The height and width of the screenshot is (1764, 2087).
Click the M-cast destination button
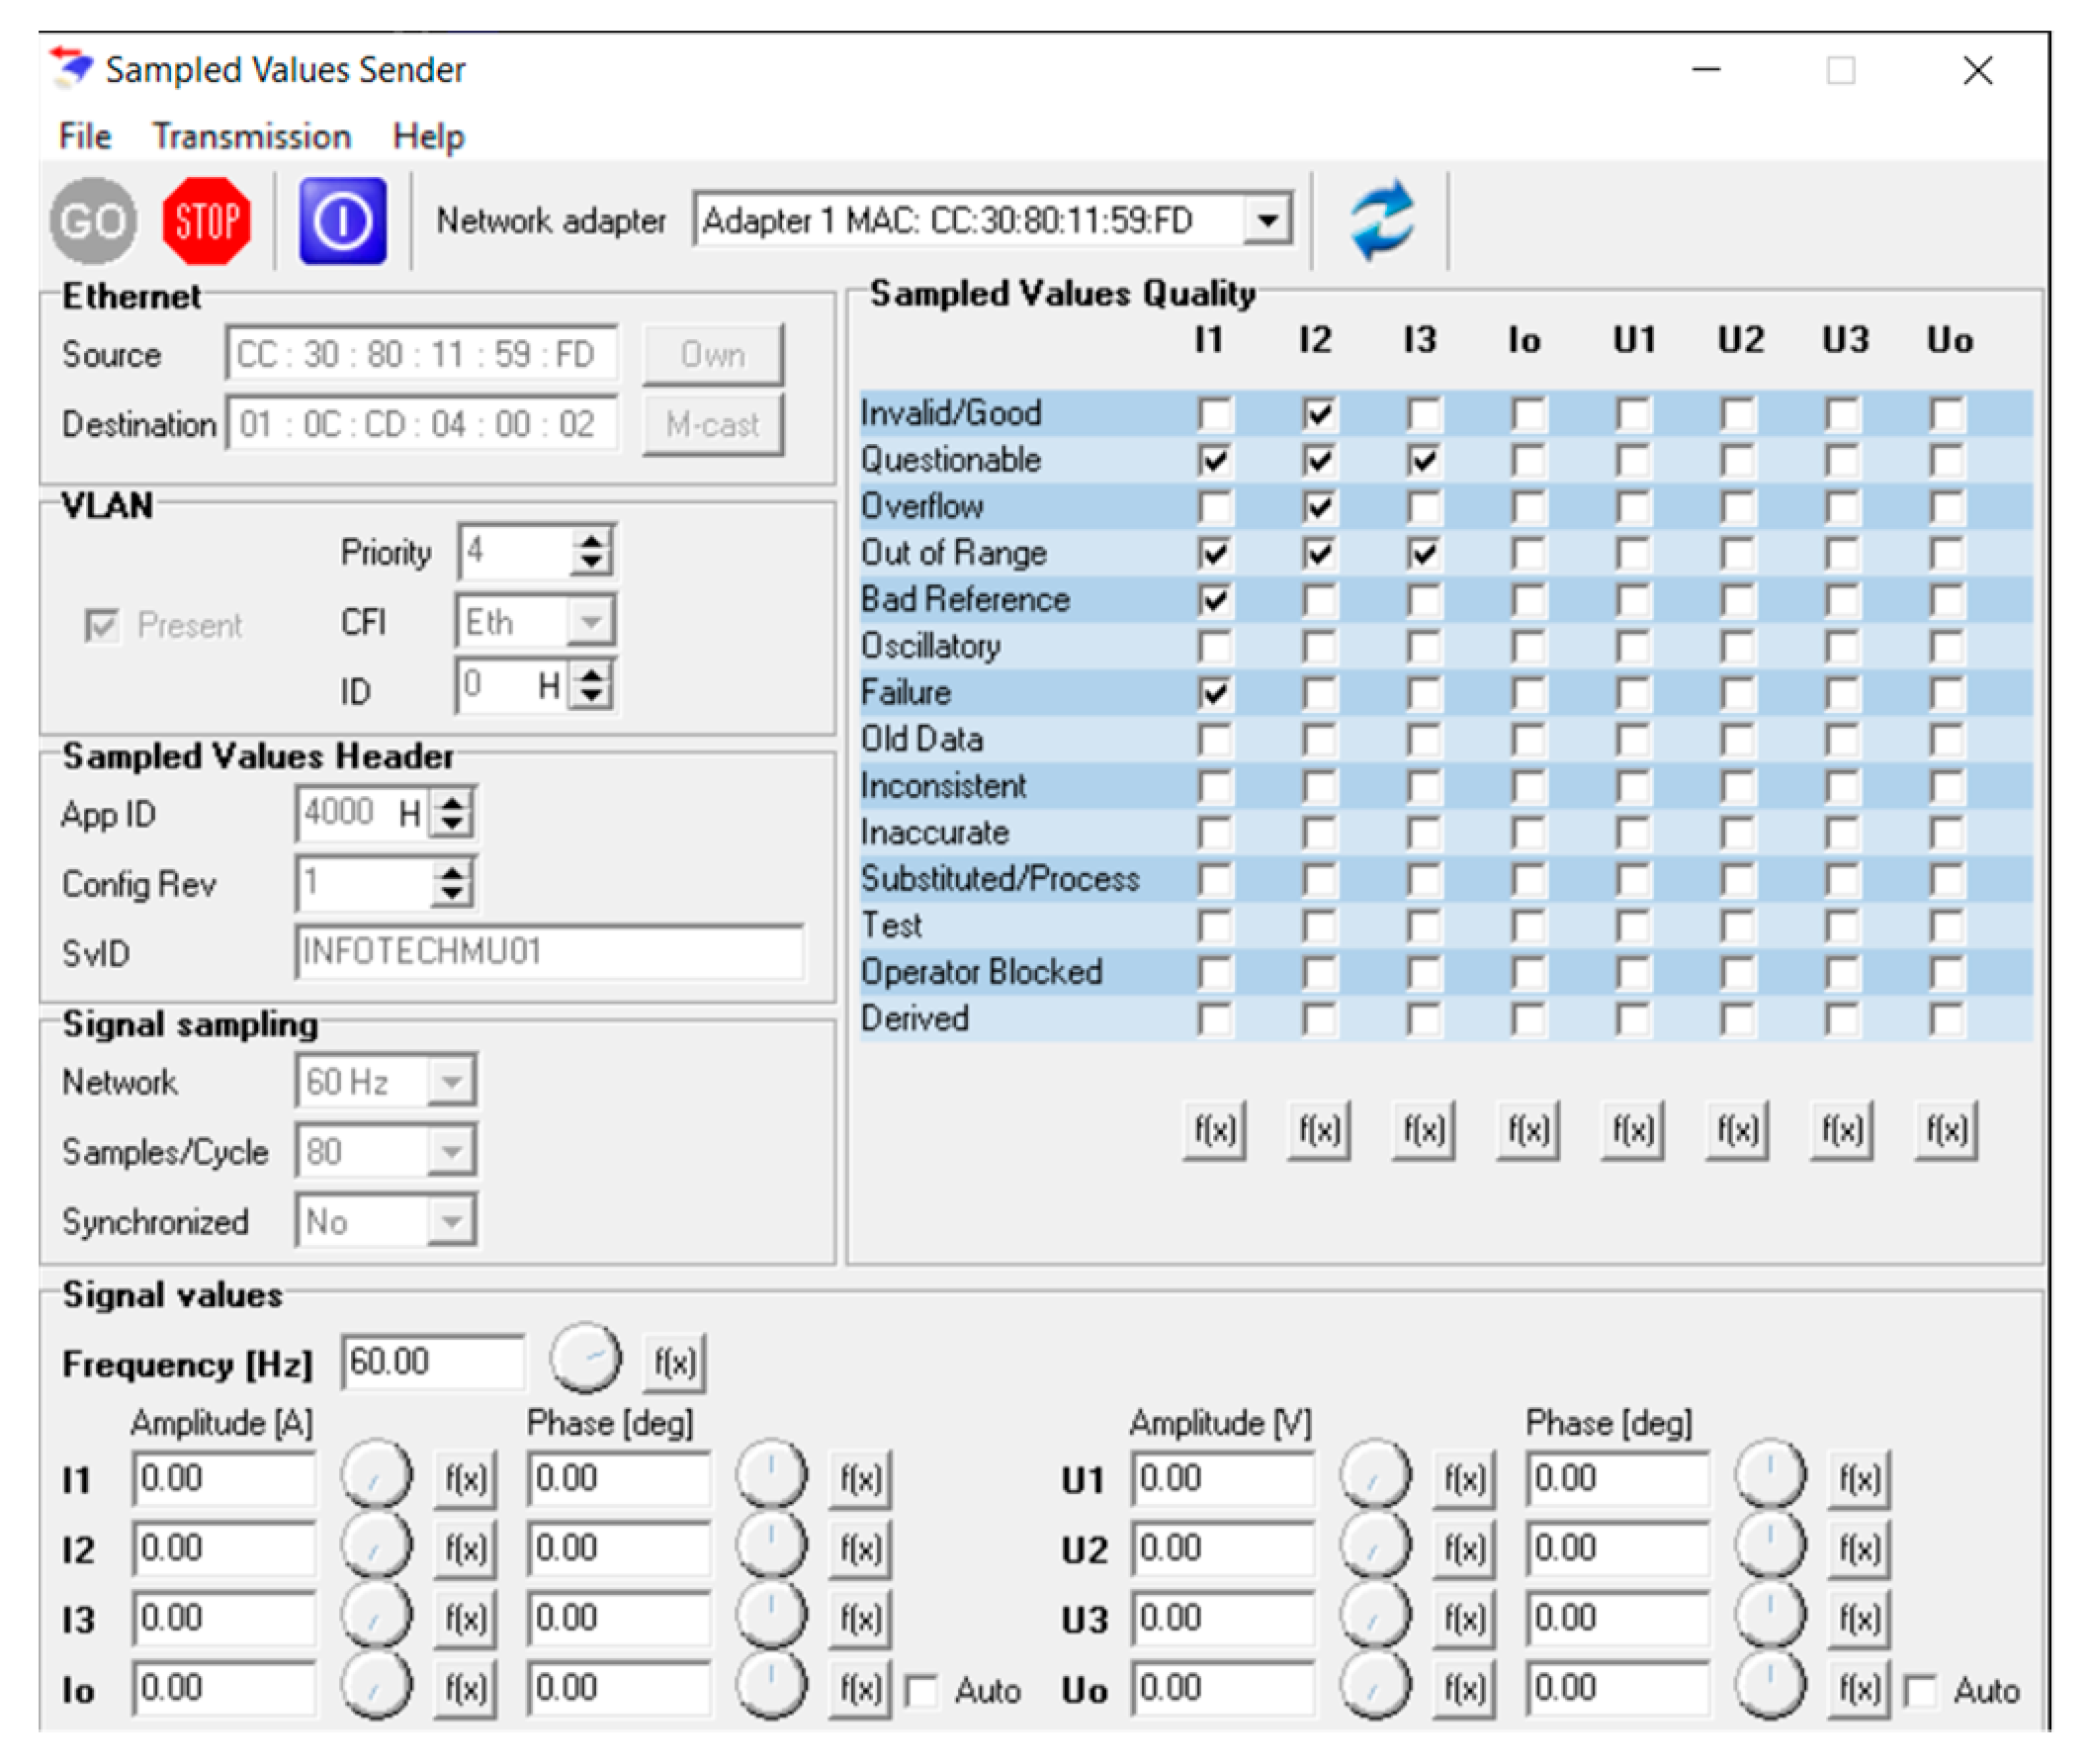tap(712, 424)
